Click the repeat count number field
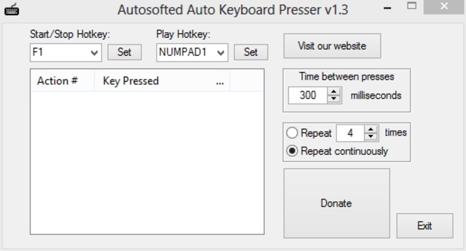 (350, 133)
